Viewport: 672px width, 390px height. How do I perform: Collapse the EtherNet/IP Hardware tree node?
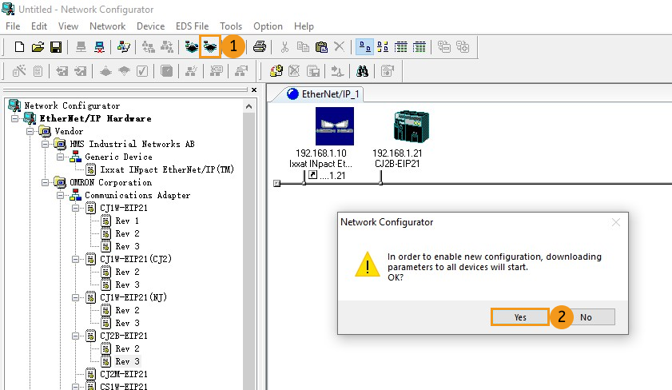coord(15,118)
